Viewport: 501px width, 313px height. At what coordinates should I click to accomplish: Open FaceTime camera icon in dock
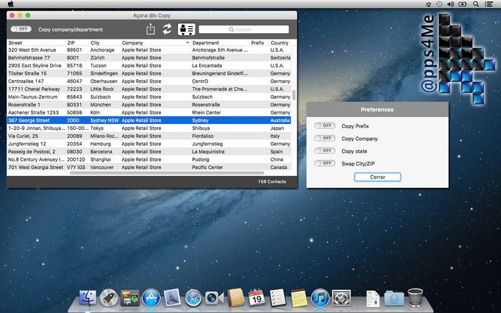point(214,299)
